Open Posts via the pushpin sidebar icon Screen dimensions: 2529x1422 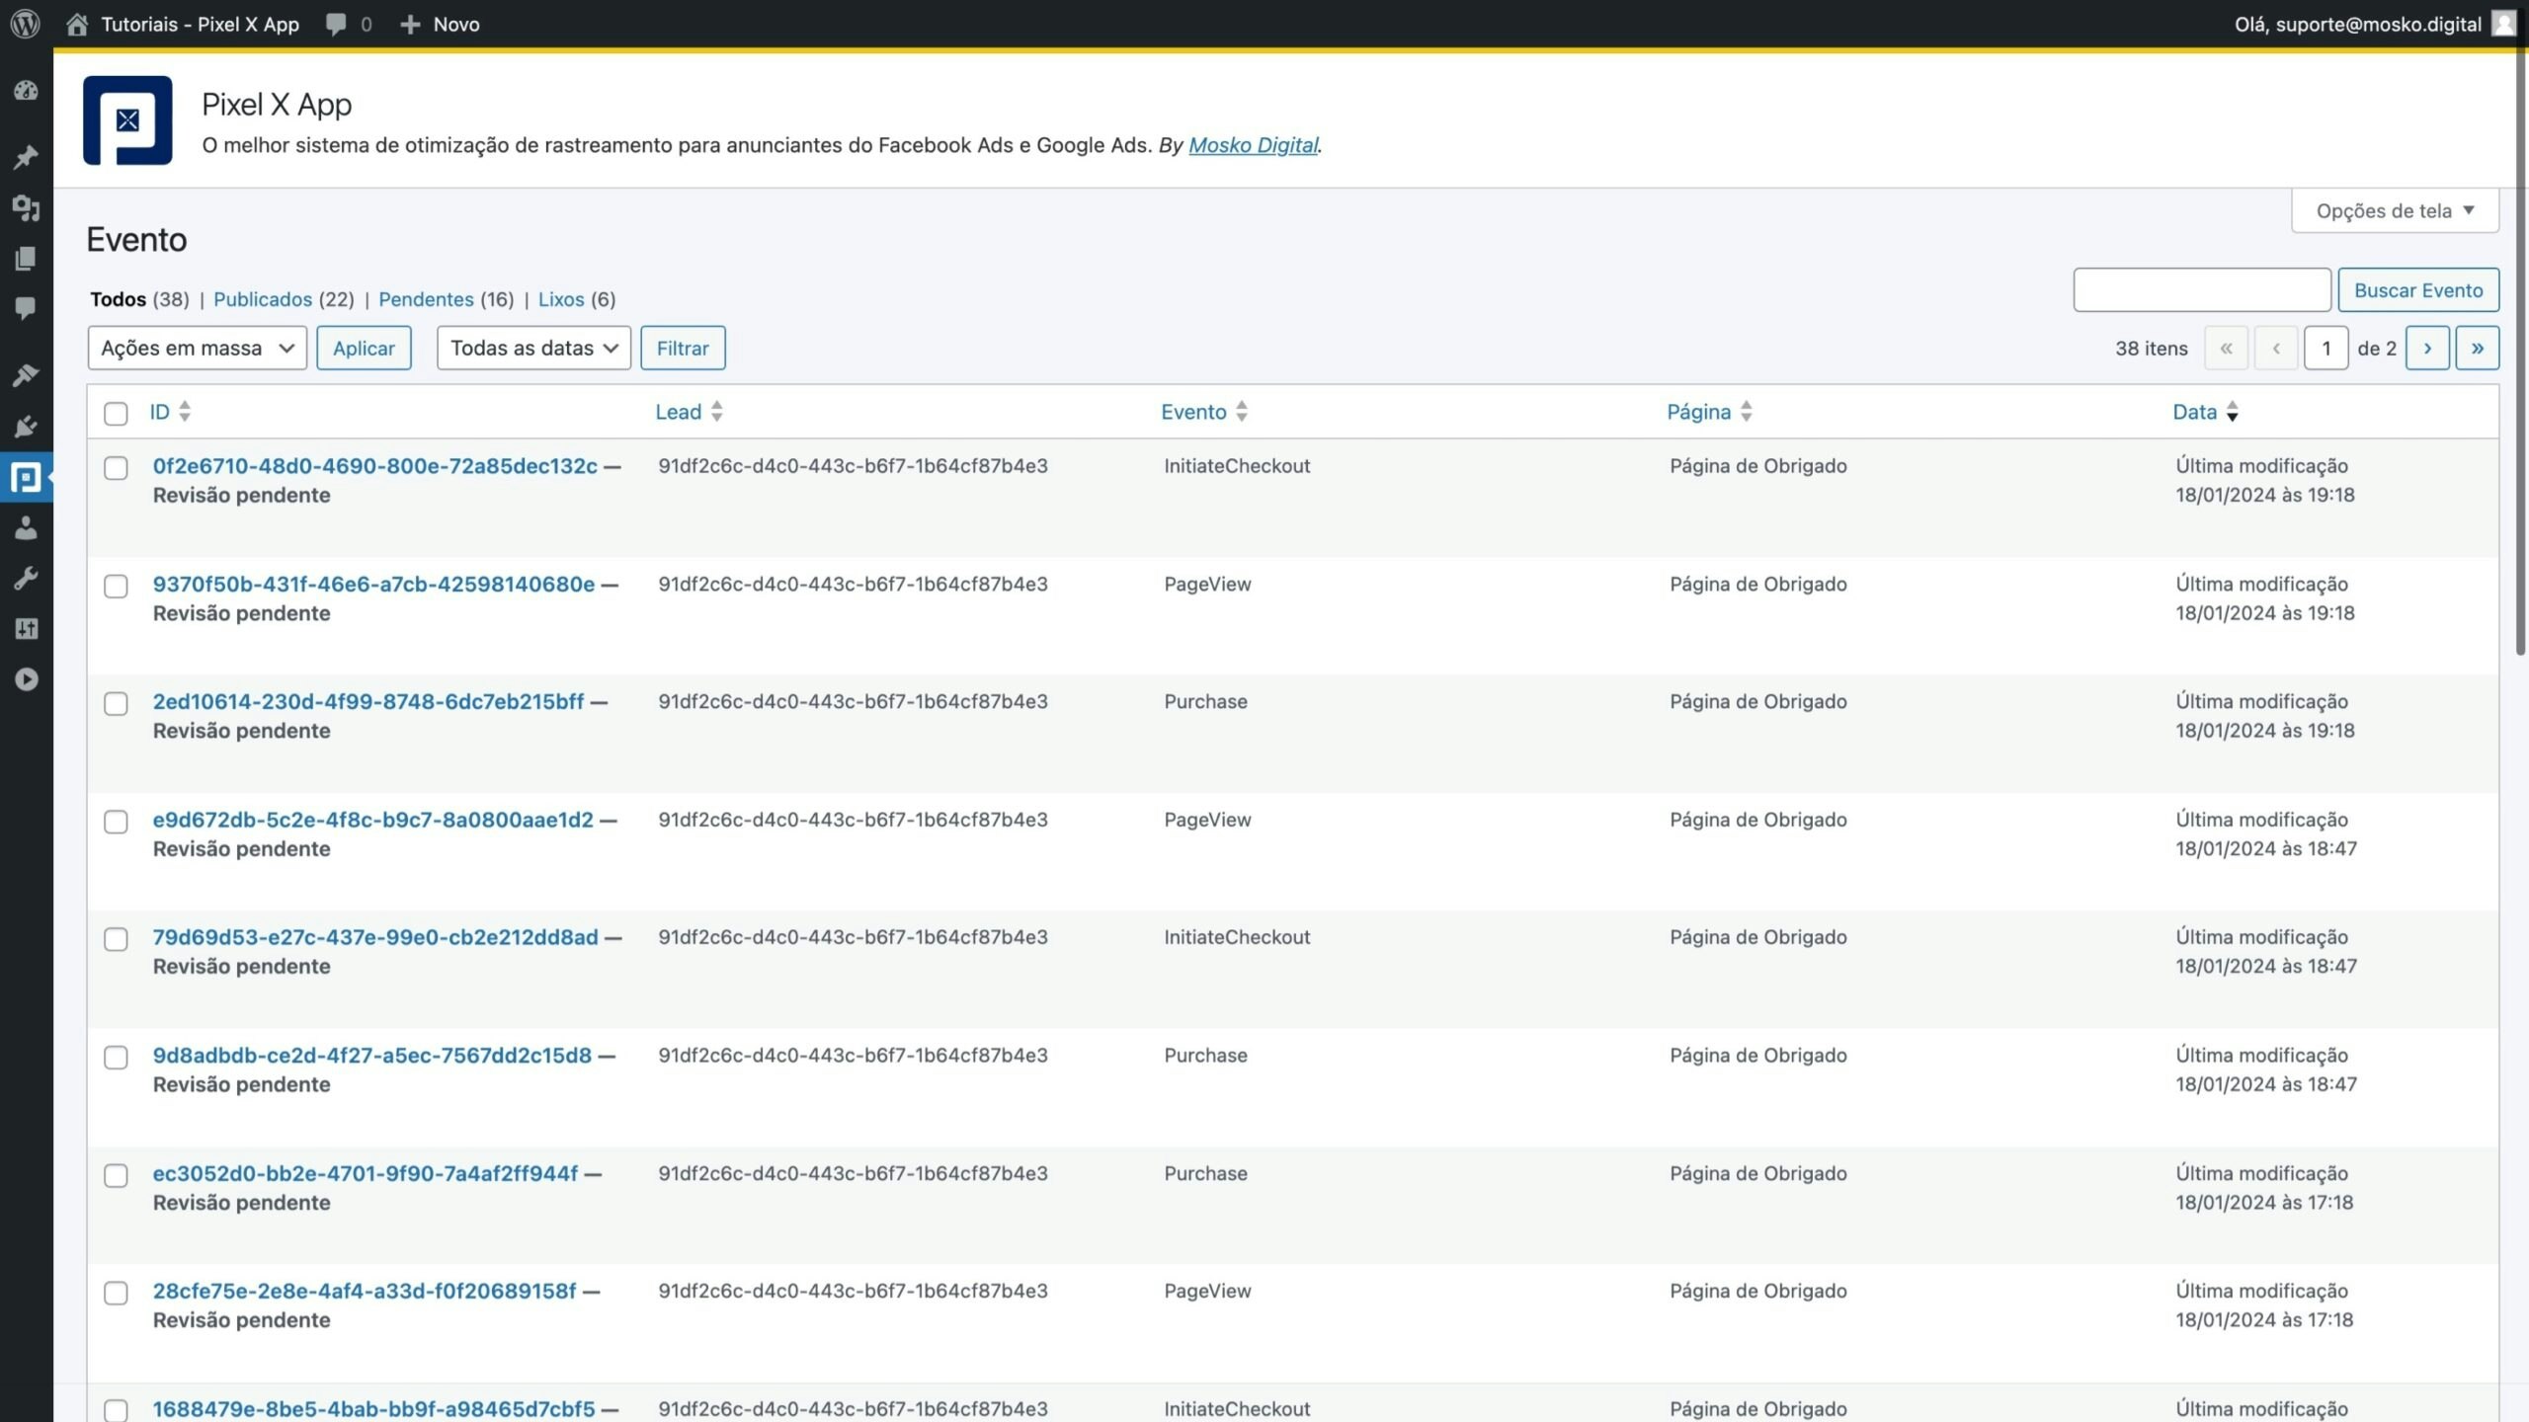point(26,157)
